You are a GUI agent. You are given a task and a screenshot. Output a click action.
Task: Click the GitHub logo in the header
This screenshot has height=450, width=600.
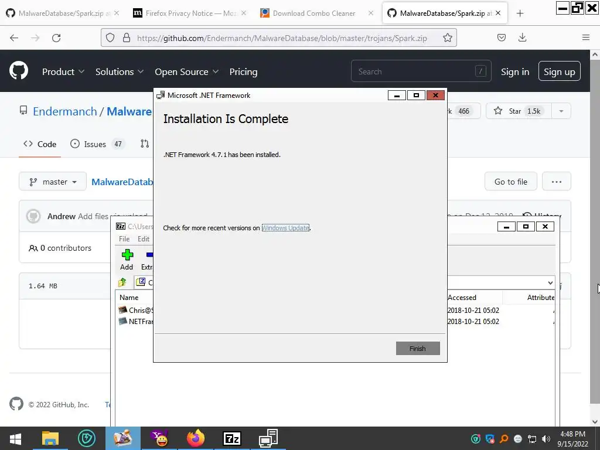pos(18,71)
